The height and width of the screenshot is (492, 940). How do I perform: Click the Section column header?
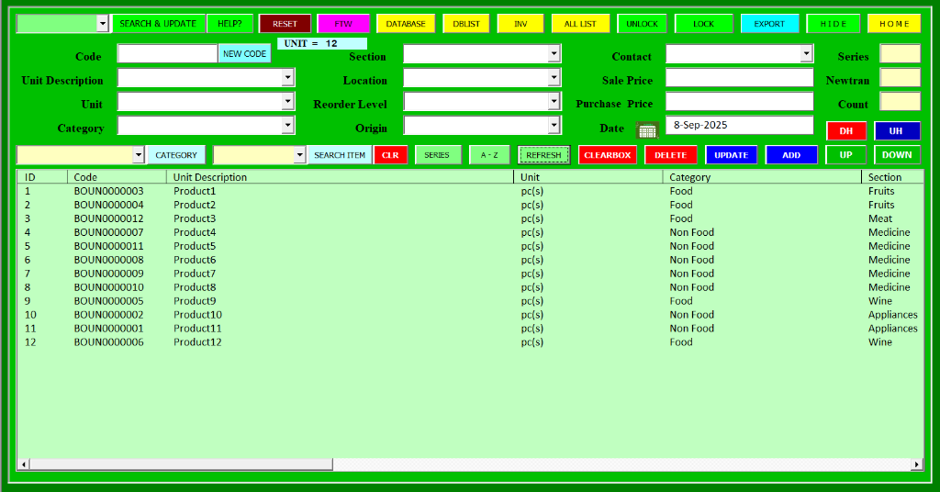pyautogui.click(x=892, y=177)
